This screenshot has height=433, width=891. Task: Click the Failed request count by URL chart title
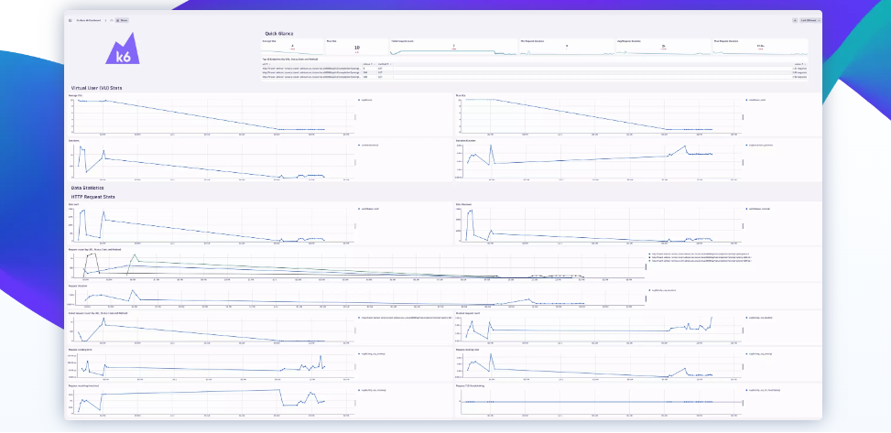pyautogui.click(x=98, y=312)
